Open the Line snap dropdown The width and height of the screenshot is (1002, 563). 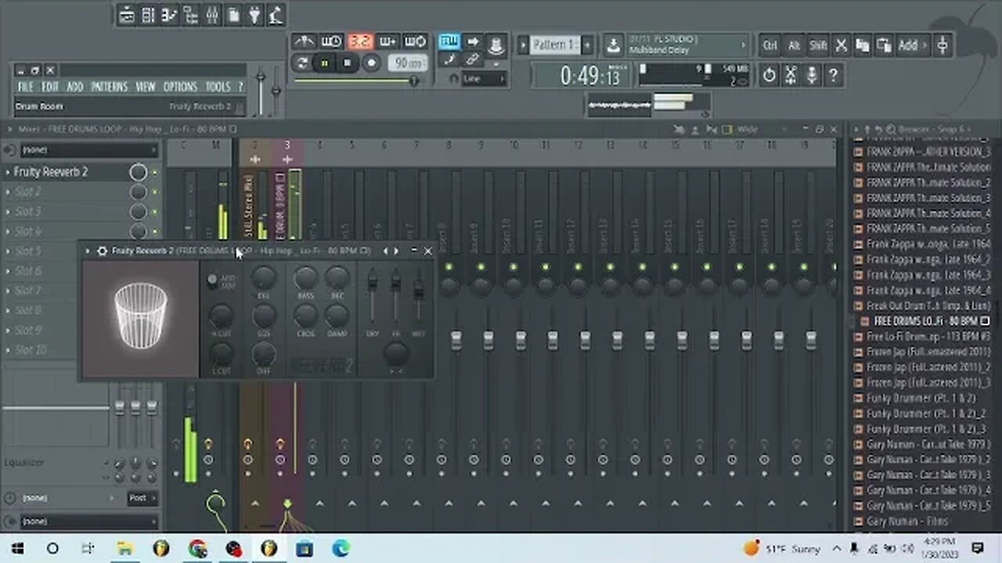(484, 79)
